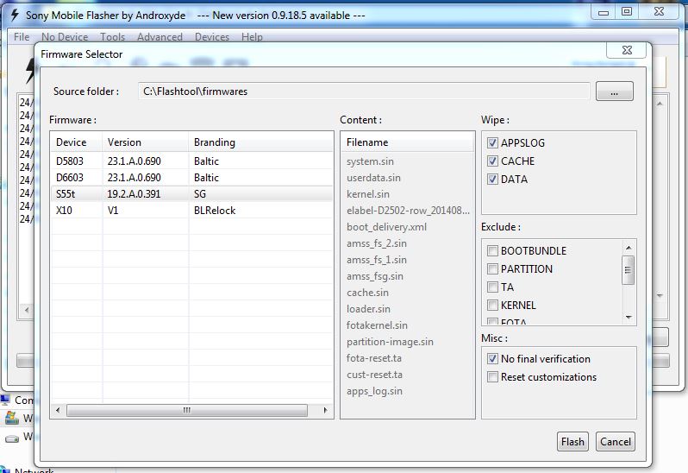The width and height of the screenshot is (688, 473).
Task: Uncheck the APPSLOG wipe option
Action: [x=493, y=143]
